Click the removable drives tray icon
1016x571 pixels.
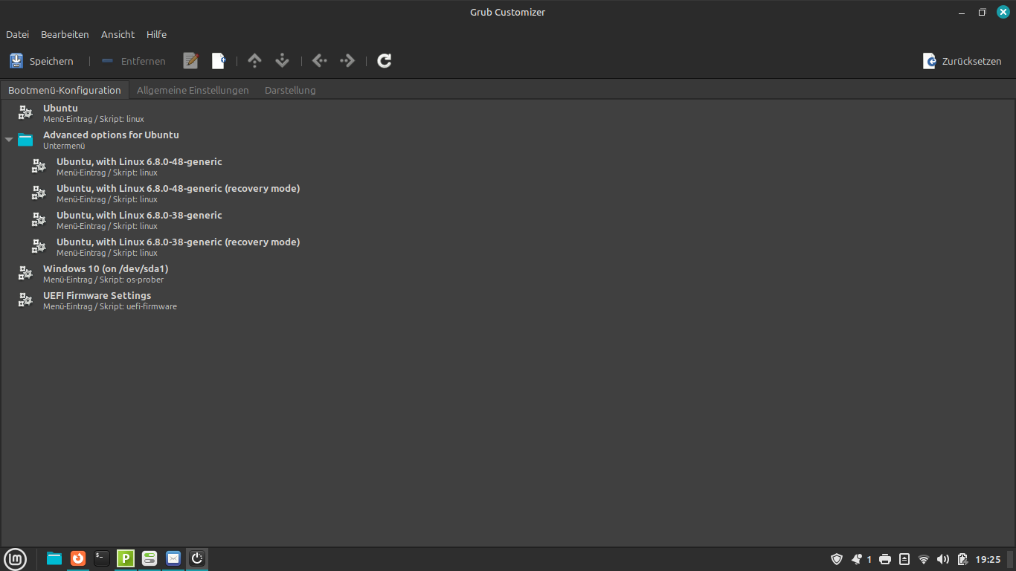coord(904,559)
